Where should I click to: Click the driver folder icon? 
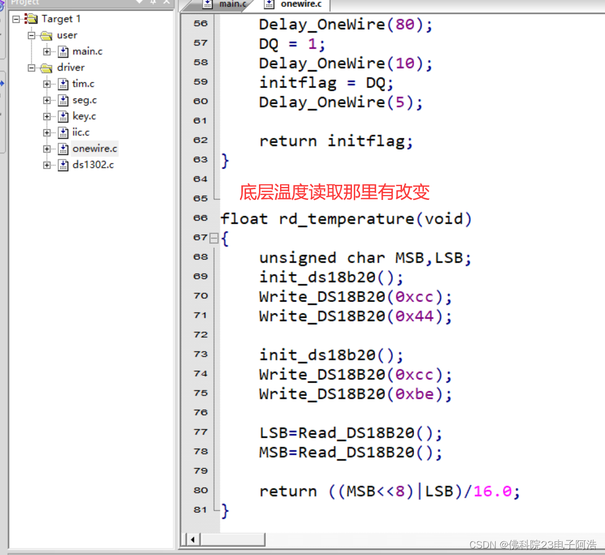[46, 68]
